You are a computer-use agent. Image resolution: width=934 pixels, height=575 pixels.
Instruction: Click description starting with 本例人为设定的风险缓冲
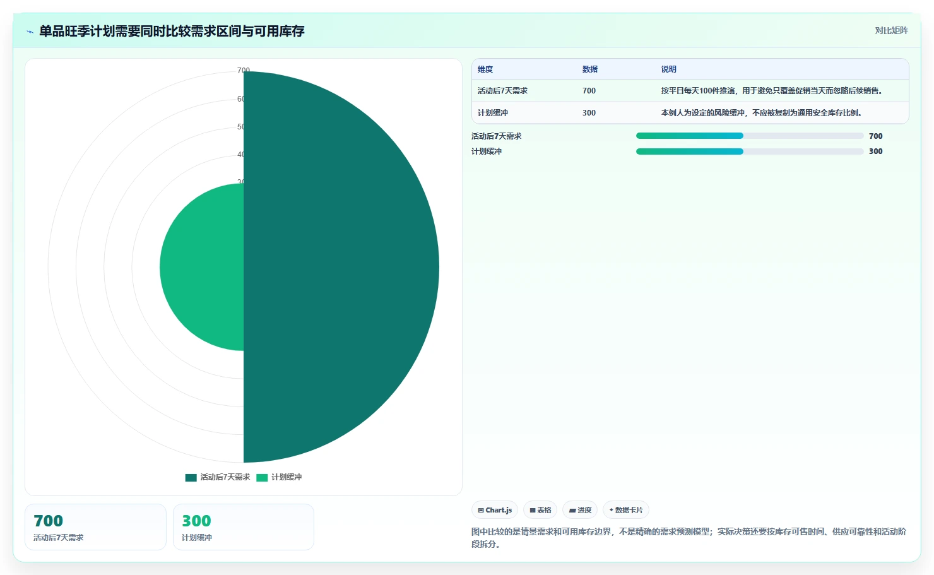(762, 113)
